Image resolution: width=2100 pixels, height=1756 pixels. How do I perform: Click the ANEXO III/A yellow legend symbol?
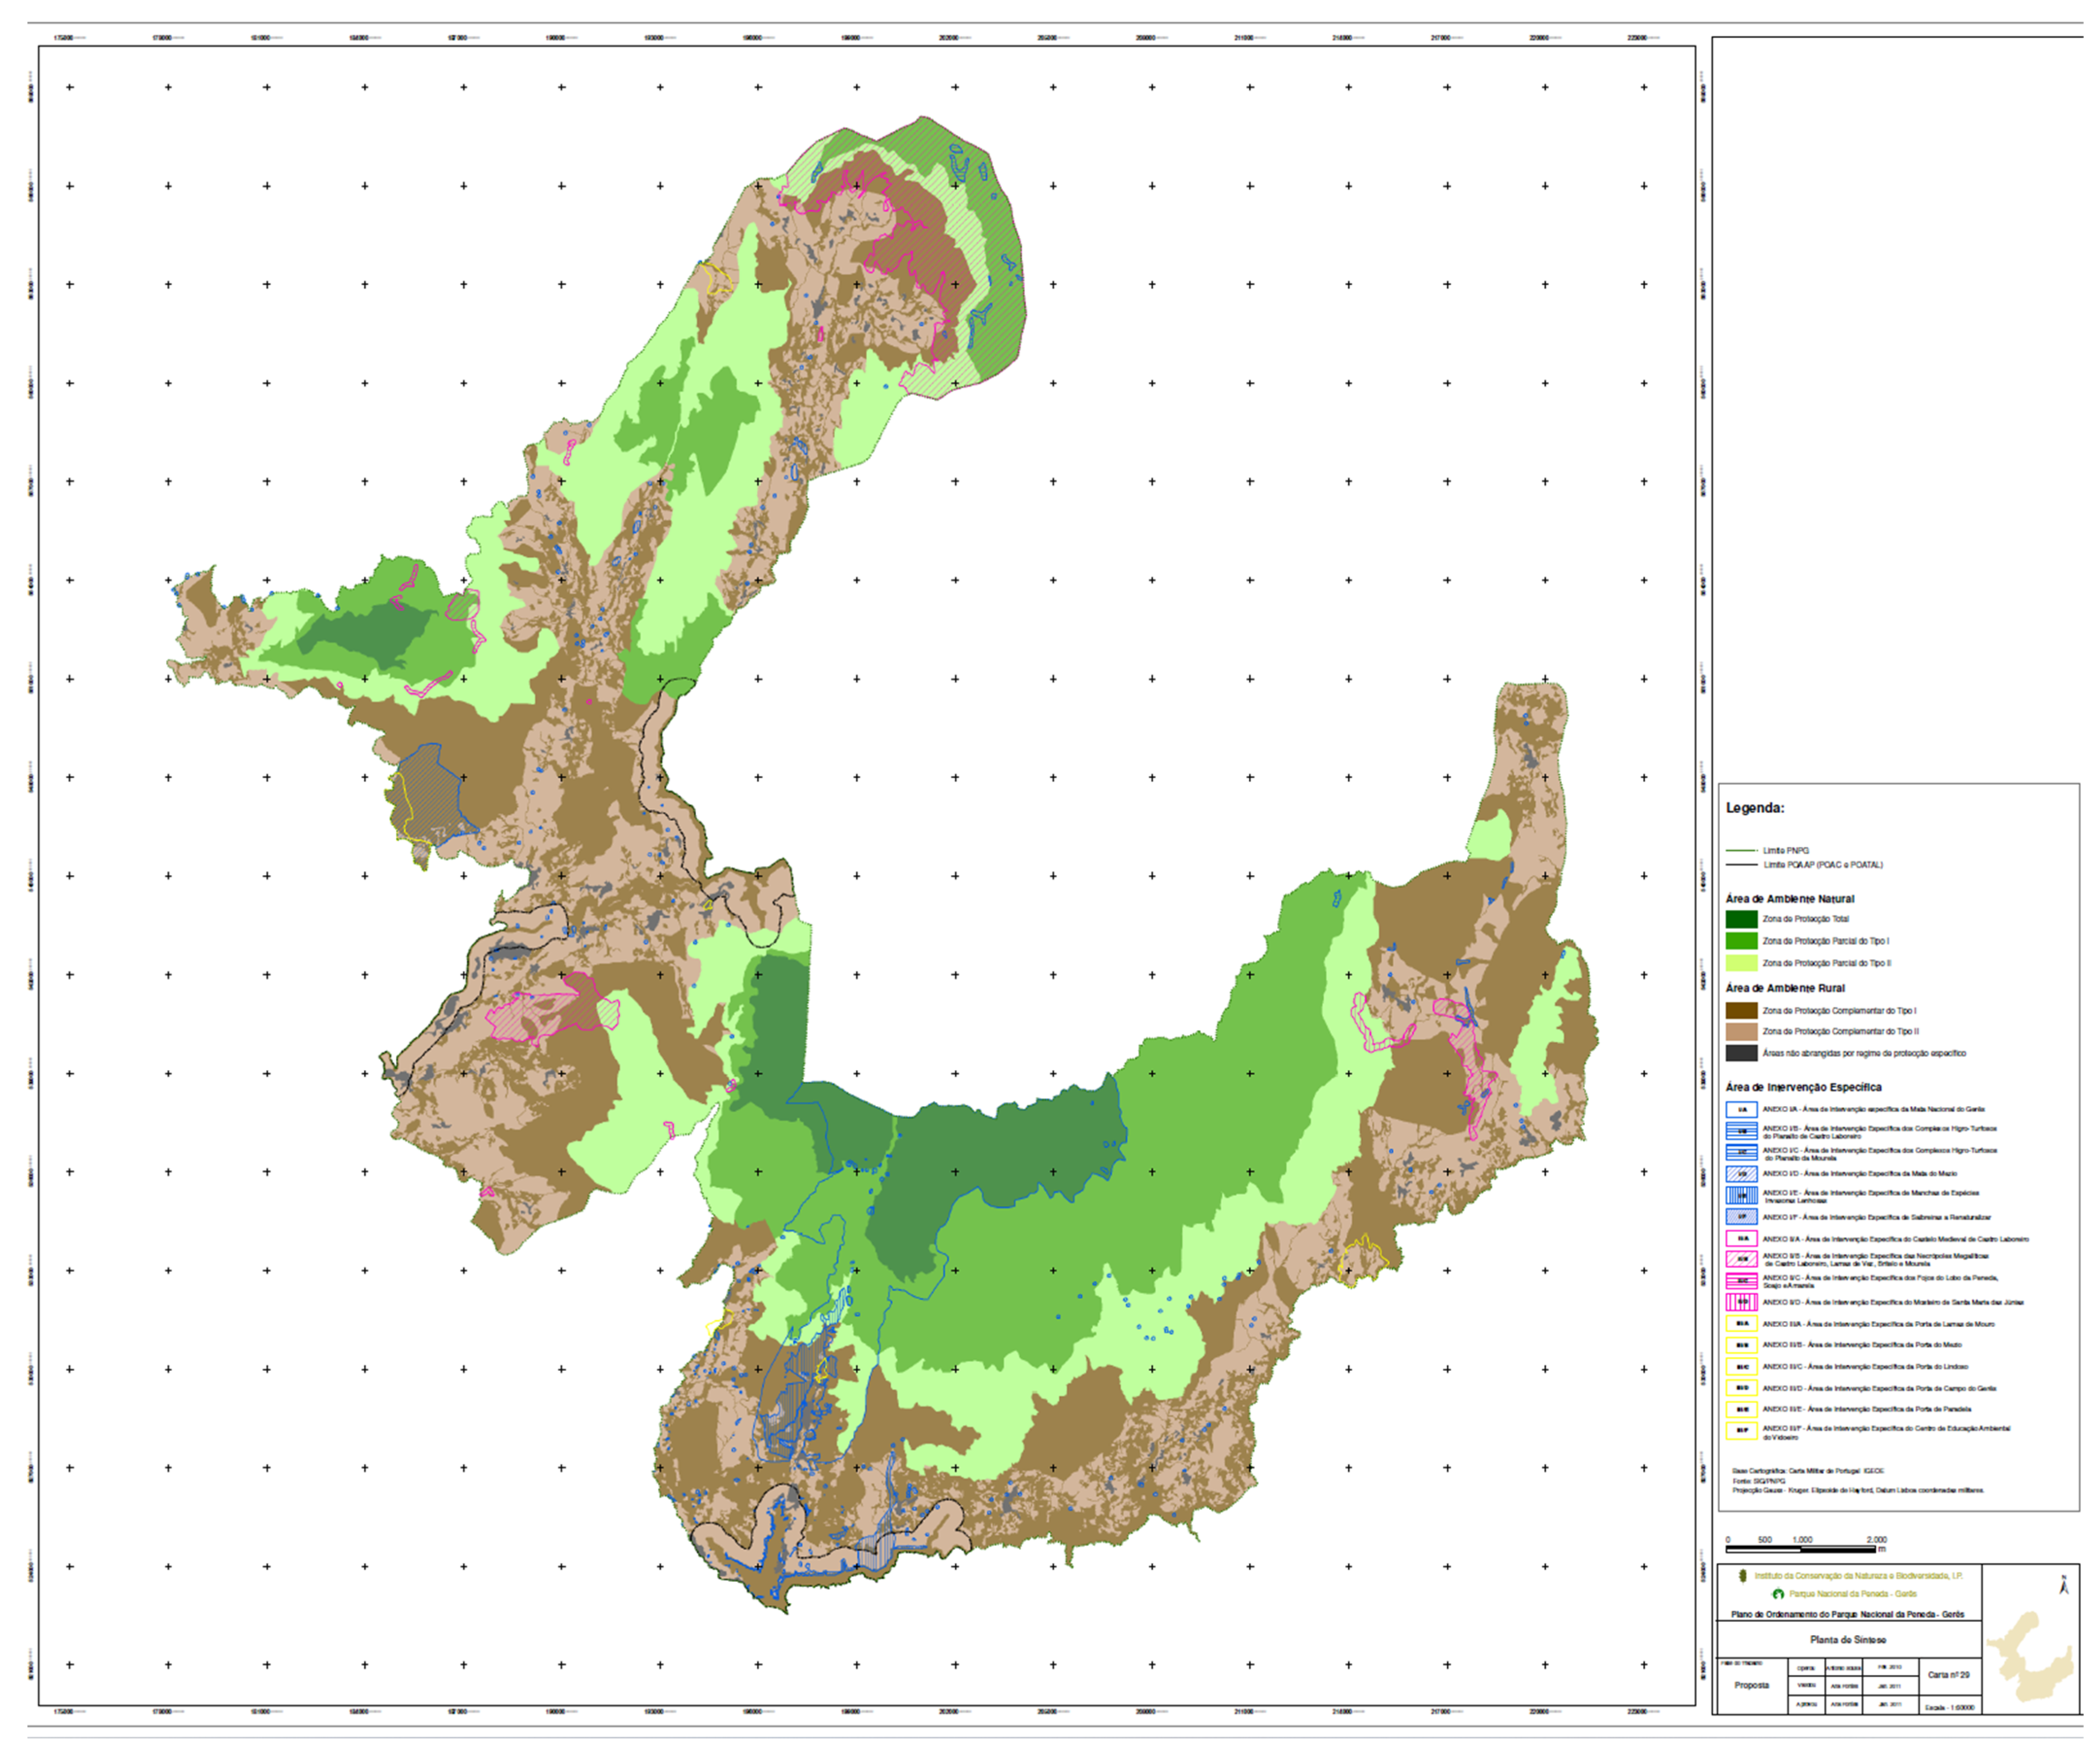1741,1324
